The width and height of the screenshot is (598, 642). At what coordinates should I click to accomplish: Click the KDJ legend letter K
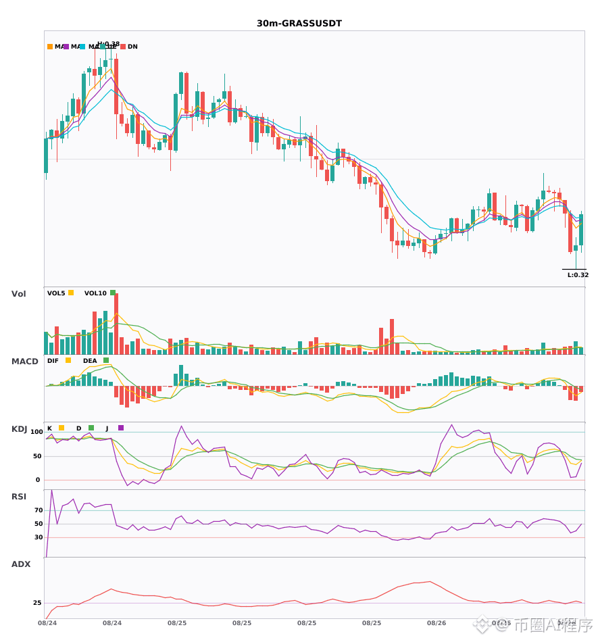pos(49,428)
